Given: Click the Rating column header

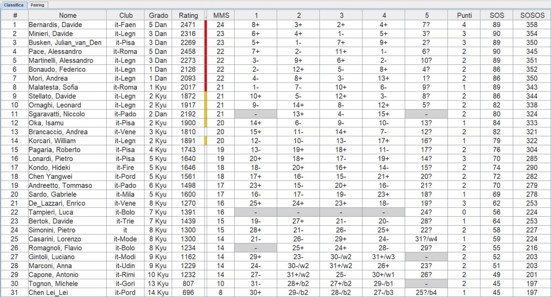Looking at the screenshot, I should (188, 15).
